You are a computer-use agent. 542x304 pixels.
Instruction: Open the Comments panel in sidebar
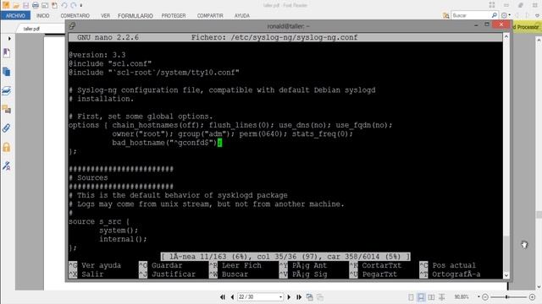pos(7,110)
